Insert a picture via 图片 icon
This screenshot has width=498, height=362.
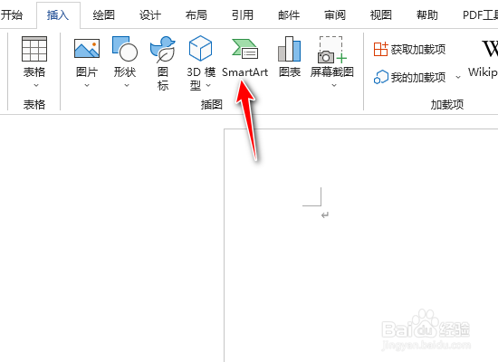click(x=87, y=49)
